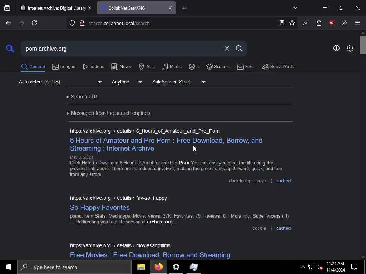The image size is (366, 274).
Task: Reload the page
Action: (x=34, y=23)
